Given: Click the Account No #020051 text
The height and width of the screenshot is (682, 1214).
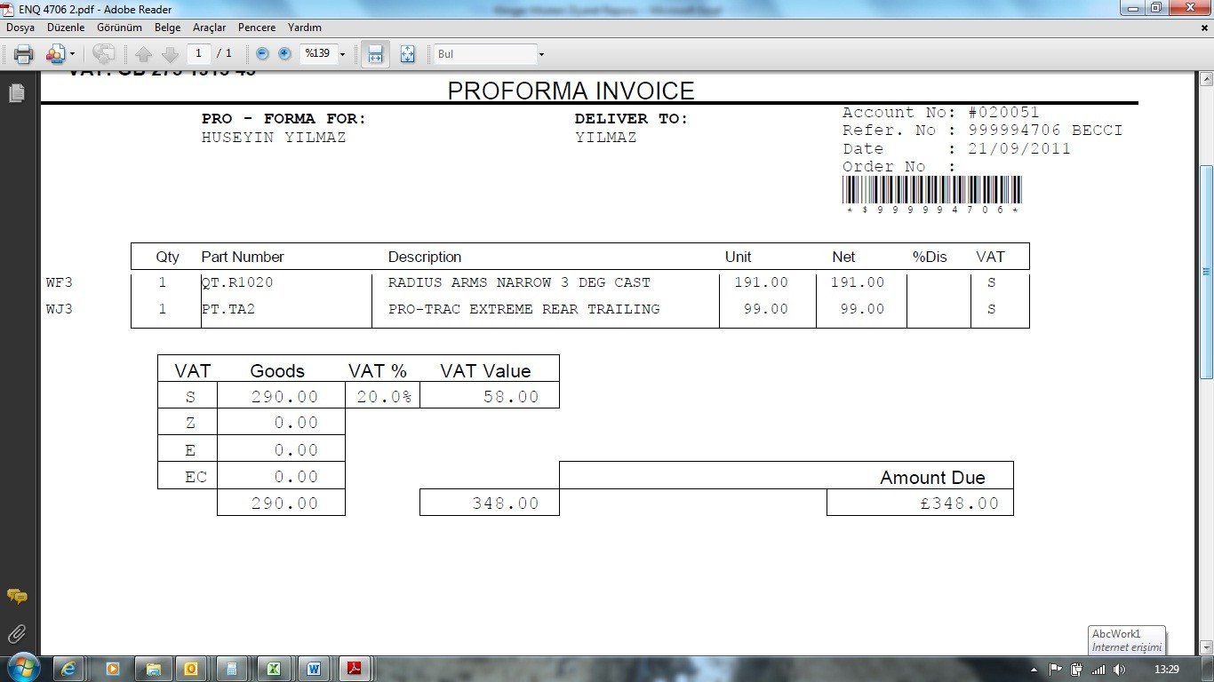Looking at the screenshot, I should click(x=940, y=113).
